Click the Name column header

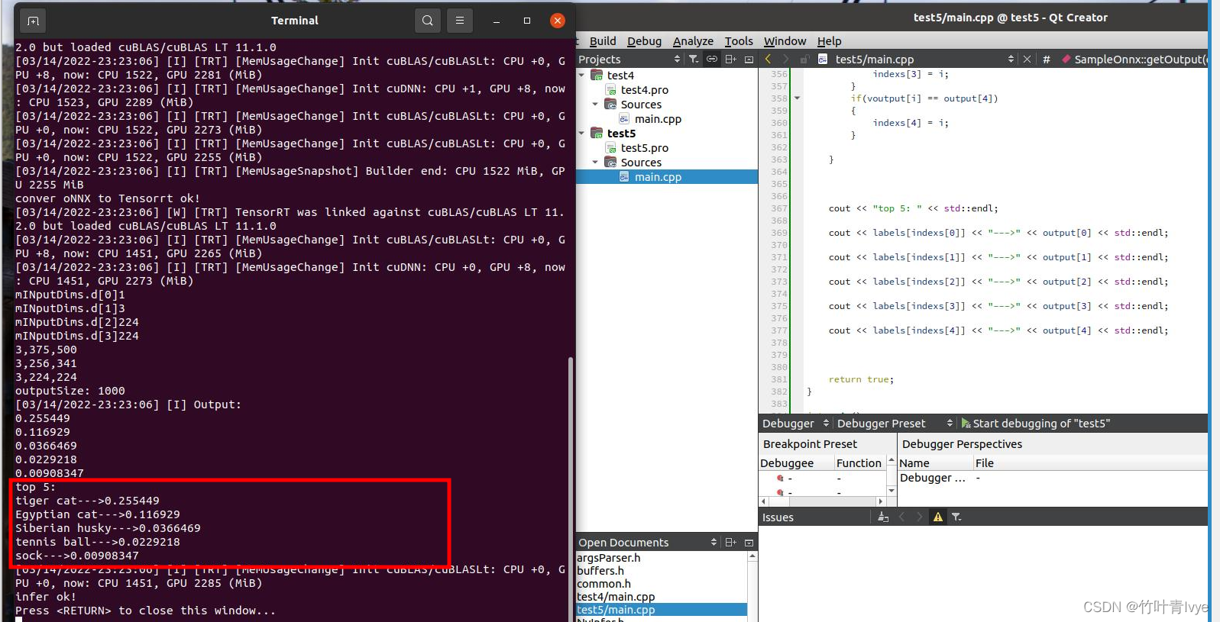[x=935, y=462]
